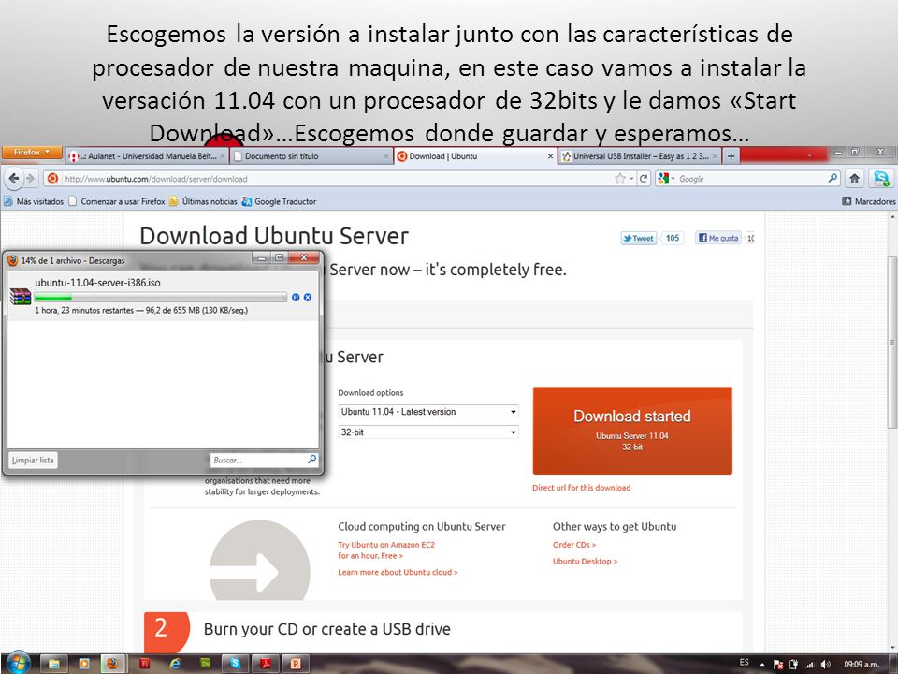Open the 32-bit architecture dropdown

click(428, 432)
